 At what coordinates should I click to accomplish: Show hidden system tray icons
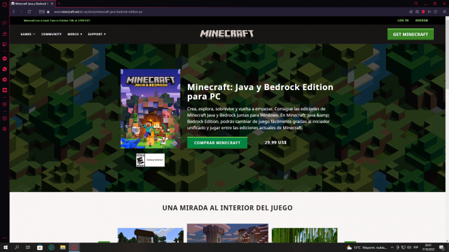coord(392,248)
